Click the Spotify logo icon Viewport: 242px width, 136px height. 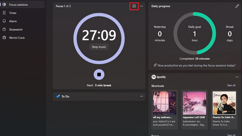(154, 77)
